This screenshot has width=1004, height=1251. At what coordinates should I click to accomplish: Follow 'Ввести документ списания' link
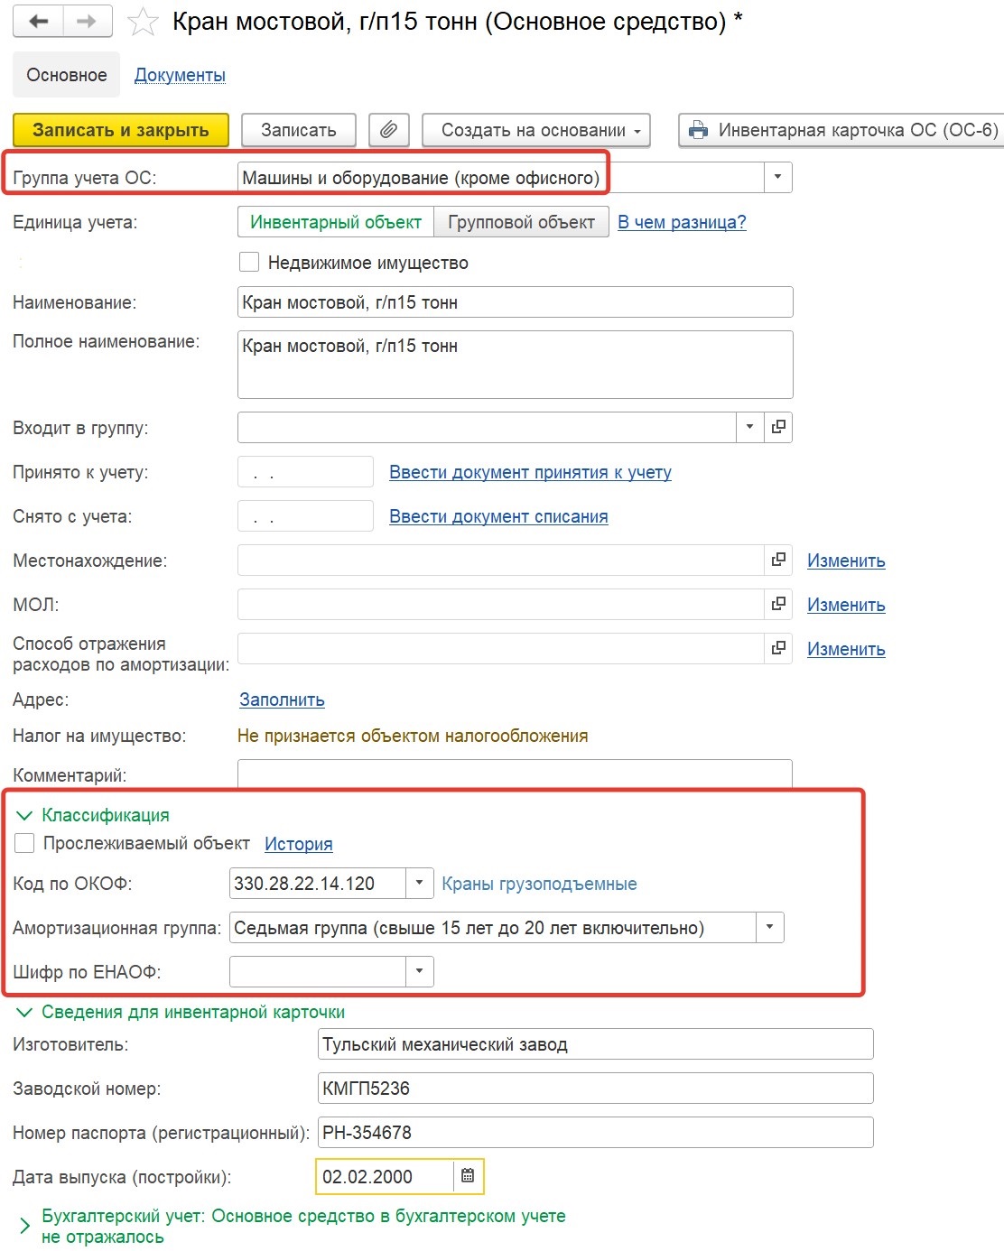(498, 516)
